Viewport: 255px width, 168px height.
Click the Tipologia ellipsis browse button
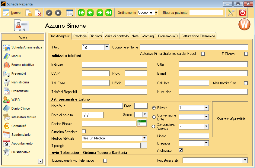(144, 145)
